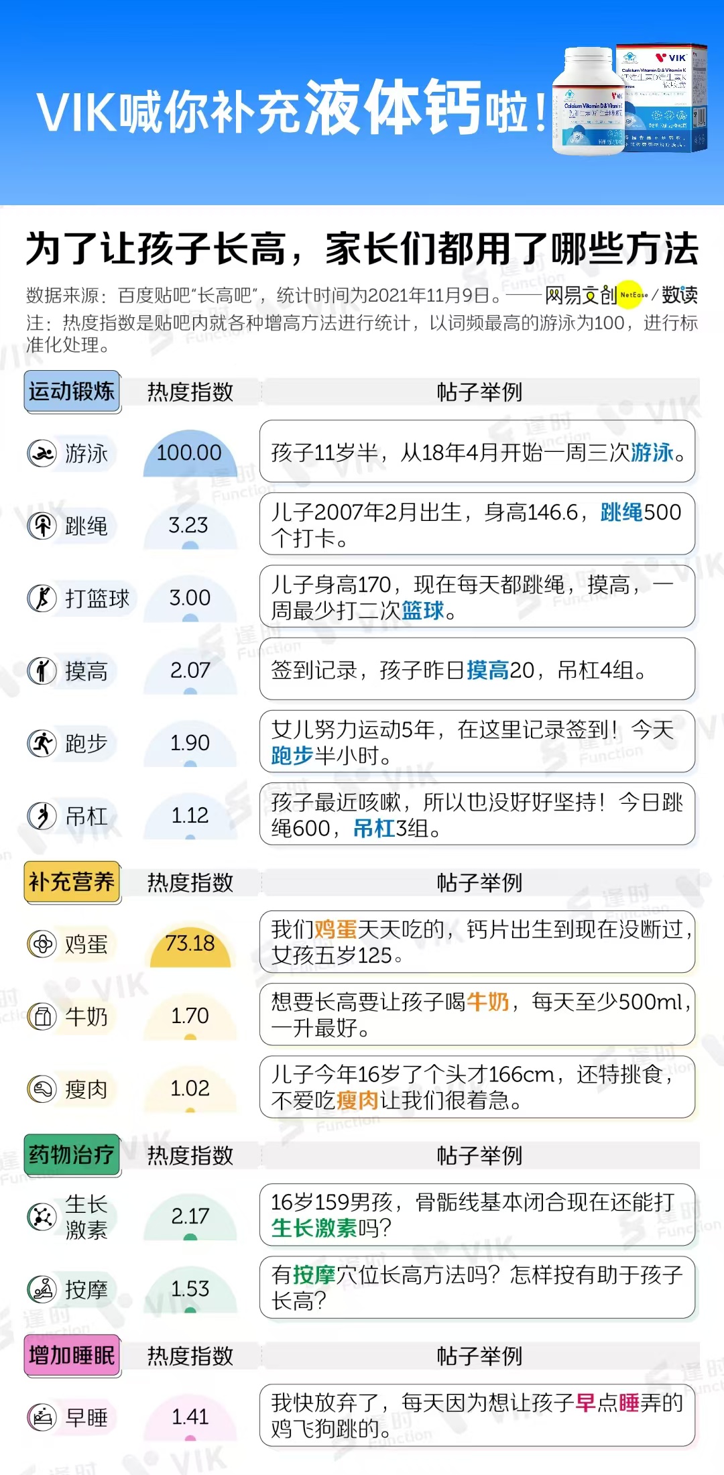This screenshot has height=1475, width=724.
Task: Click the massage icon beside 按摩
Action: click(42, 1289)
